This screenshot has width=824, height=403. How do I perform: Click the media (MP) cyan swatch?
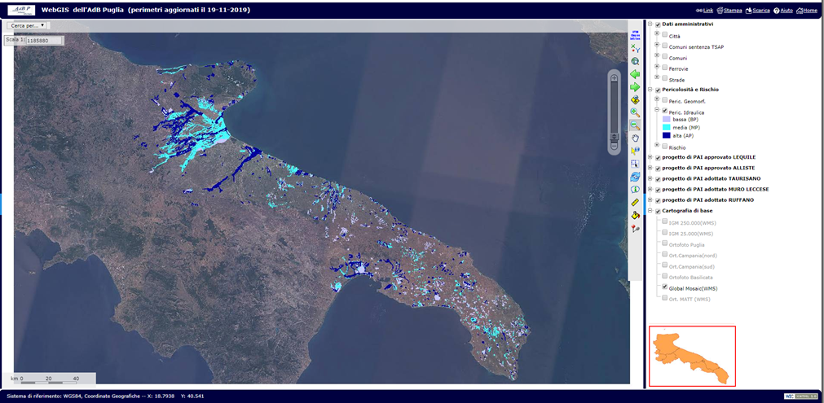click(667, 128)
